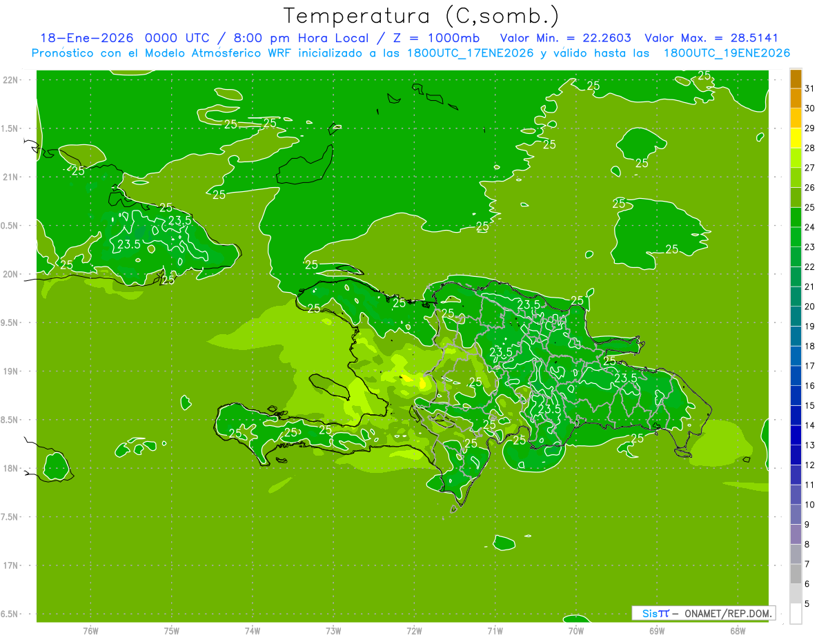Click the legend value '10'

tap(810, 505)
